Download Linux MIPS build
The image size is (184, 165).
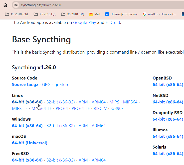click(x=114, y=102)
